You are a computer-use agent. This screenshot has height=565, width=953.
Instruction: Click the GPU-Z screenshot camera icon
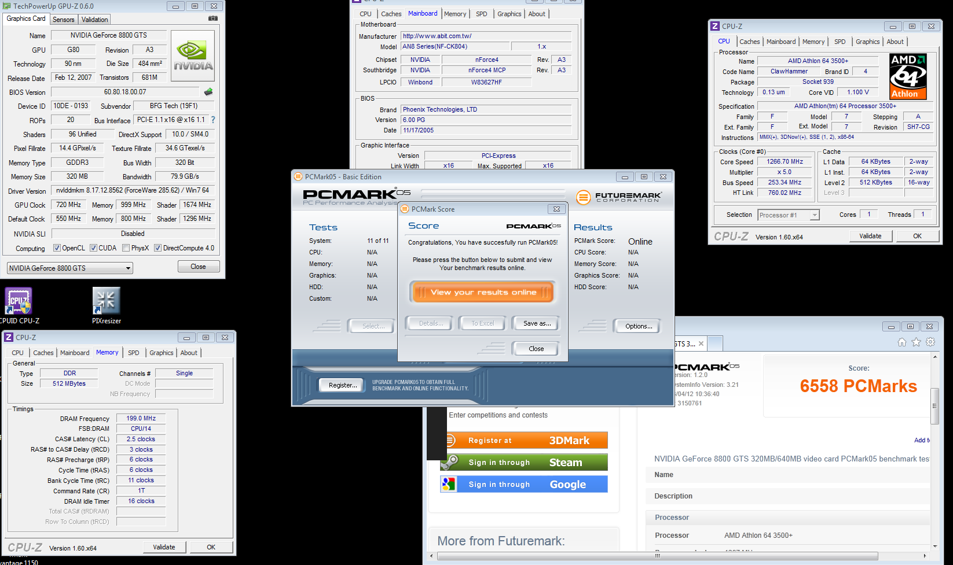tap(213, 19)
